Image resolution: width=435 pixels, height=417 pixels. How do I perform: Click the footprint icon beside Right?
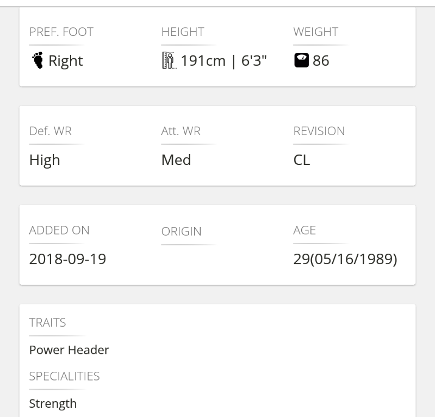click(37, 60)
